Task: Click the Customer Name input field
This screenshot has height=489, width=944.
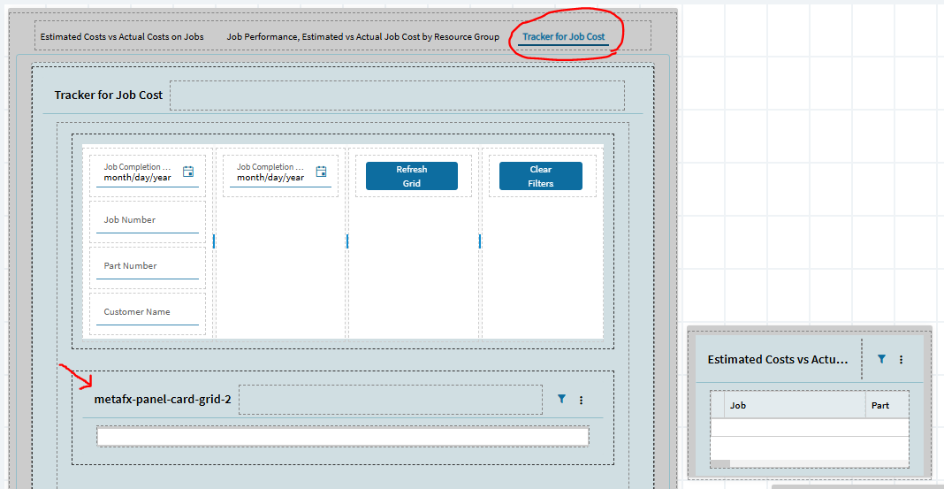Action: pos(148,313)
